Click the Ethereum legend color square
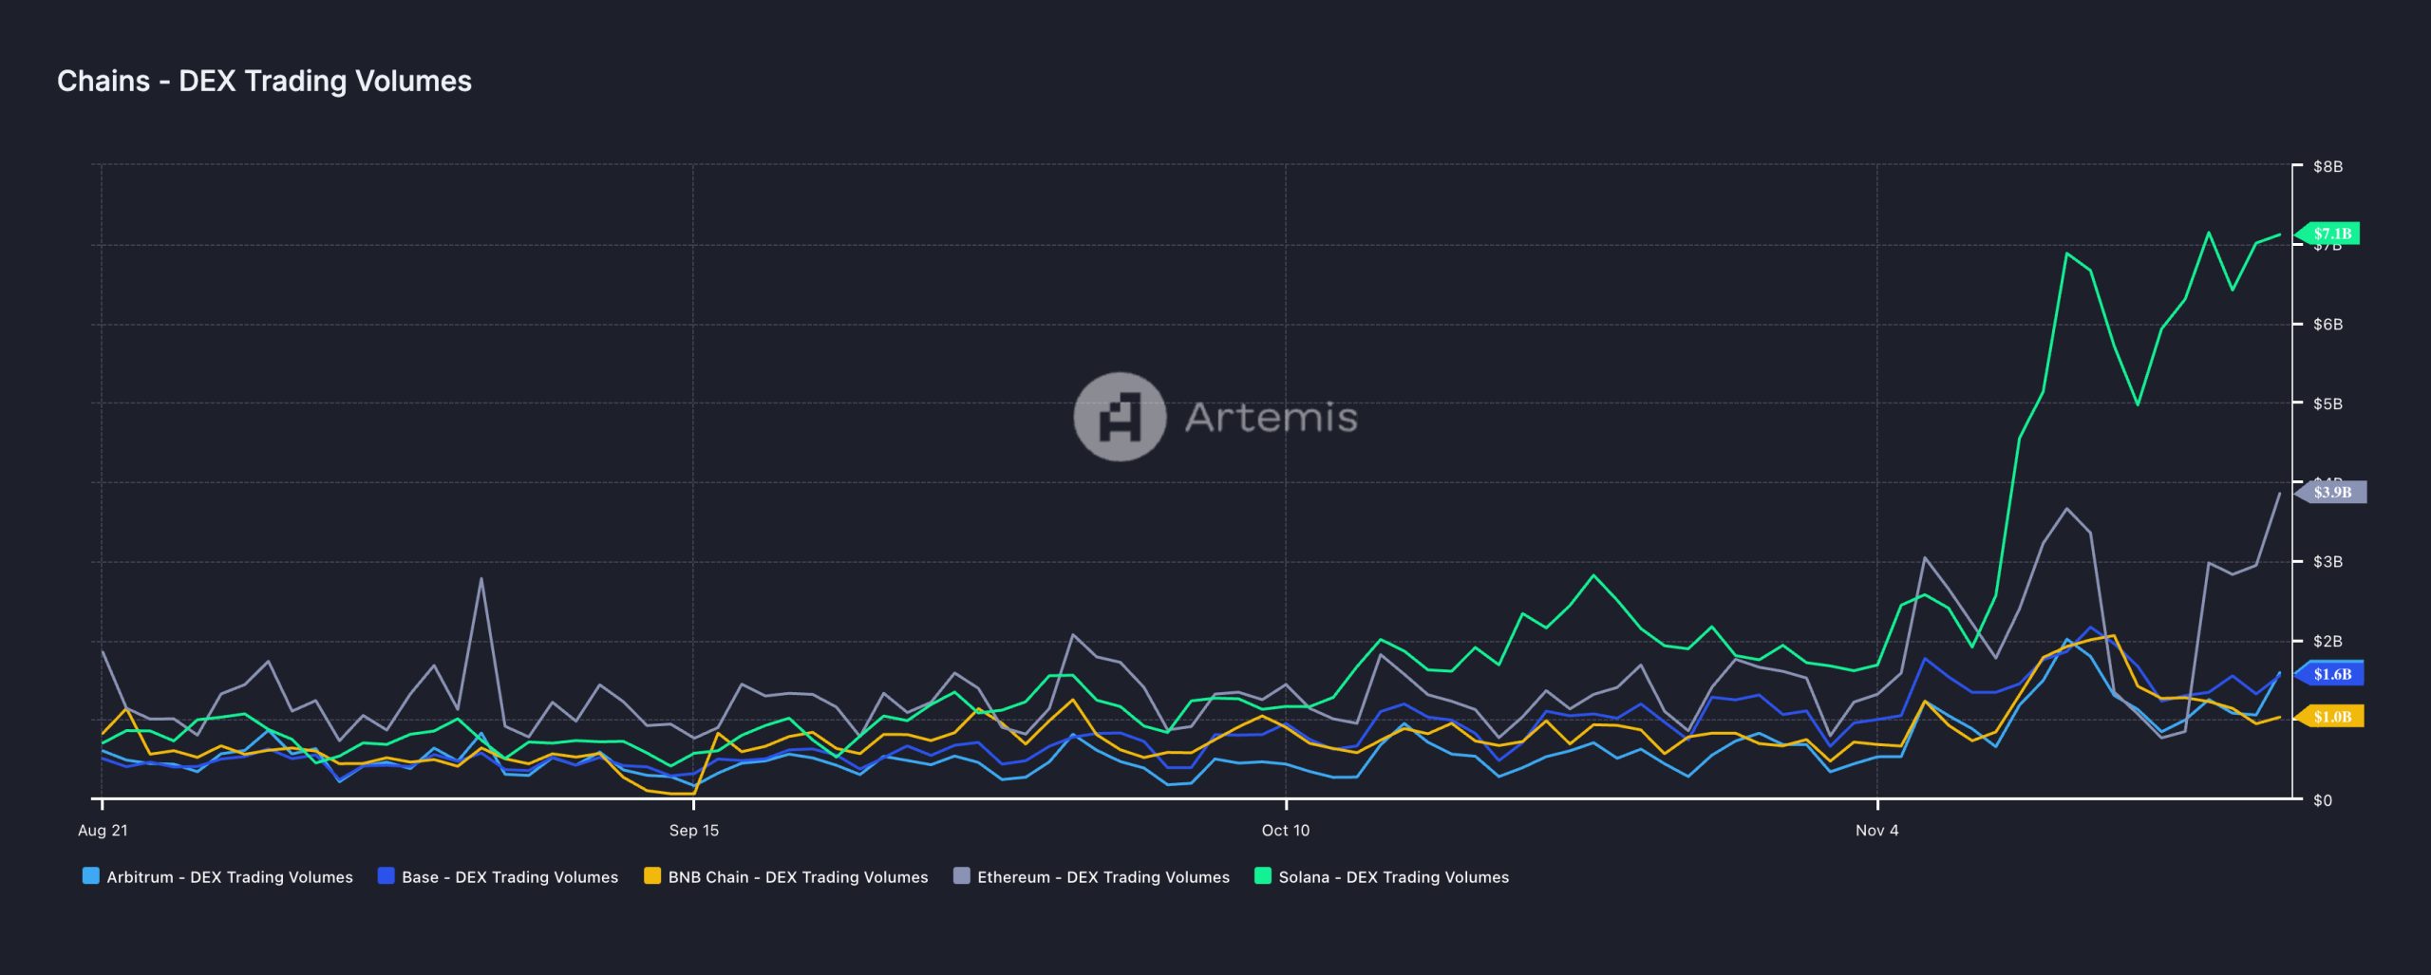Screen dimensions: 2431x975 pyautogui.click(x=961, y=877)
